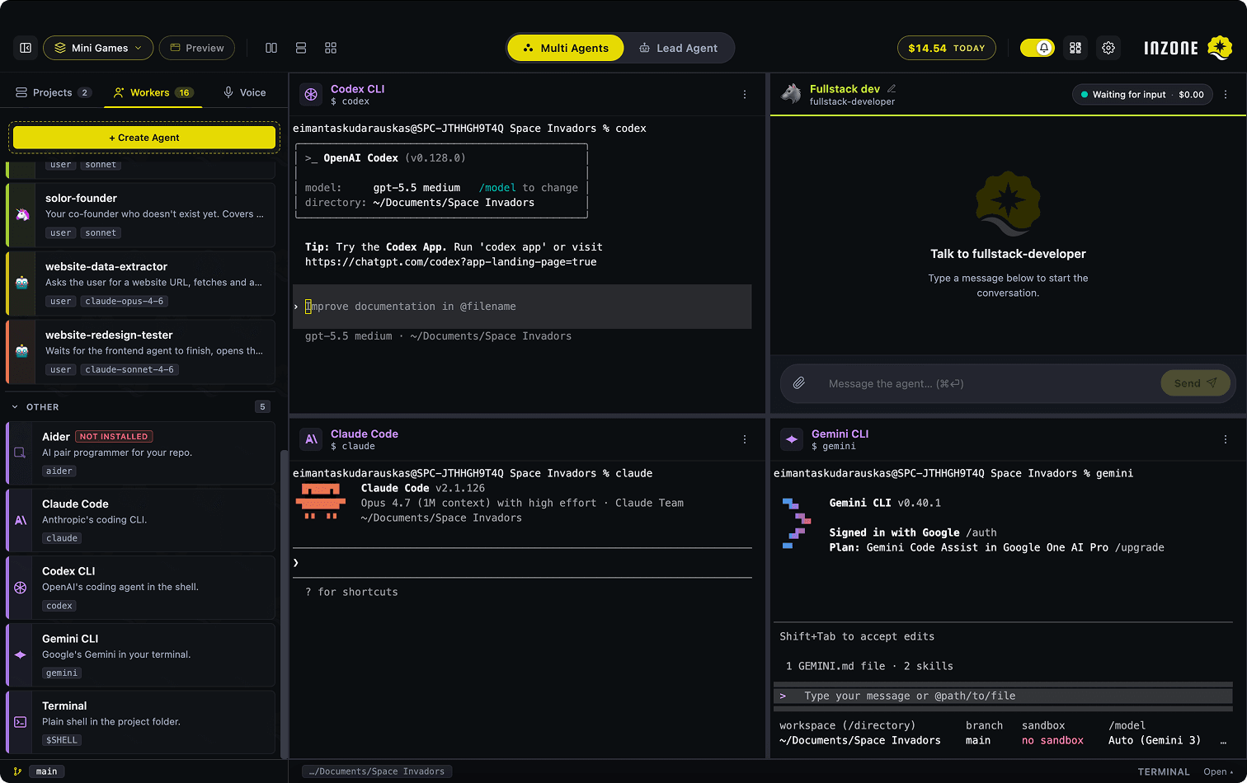The image size is (1247, 783).
Task: Select the website-data-extractor worker card
Action: (141, 283)
